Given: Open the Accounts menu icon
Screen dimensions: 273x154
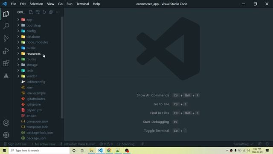Looking at the screenshot, I should pyautogui.click(x=6, y=123).
